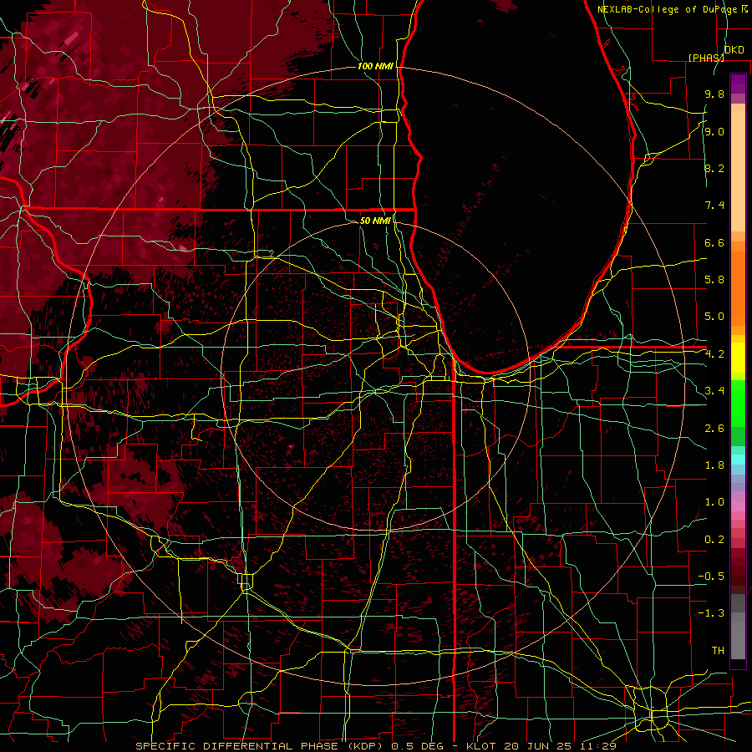Click the '7.4' color scale value
752x752 pixels.
click(714, 206)
